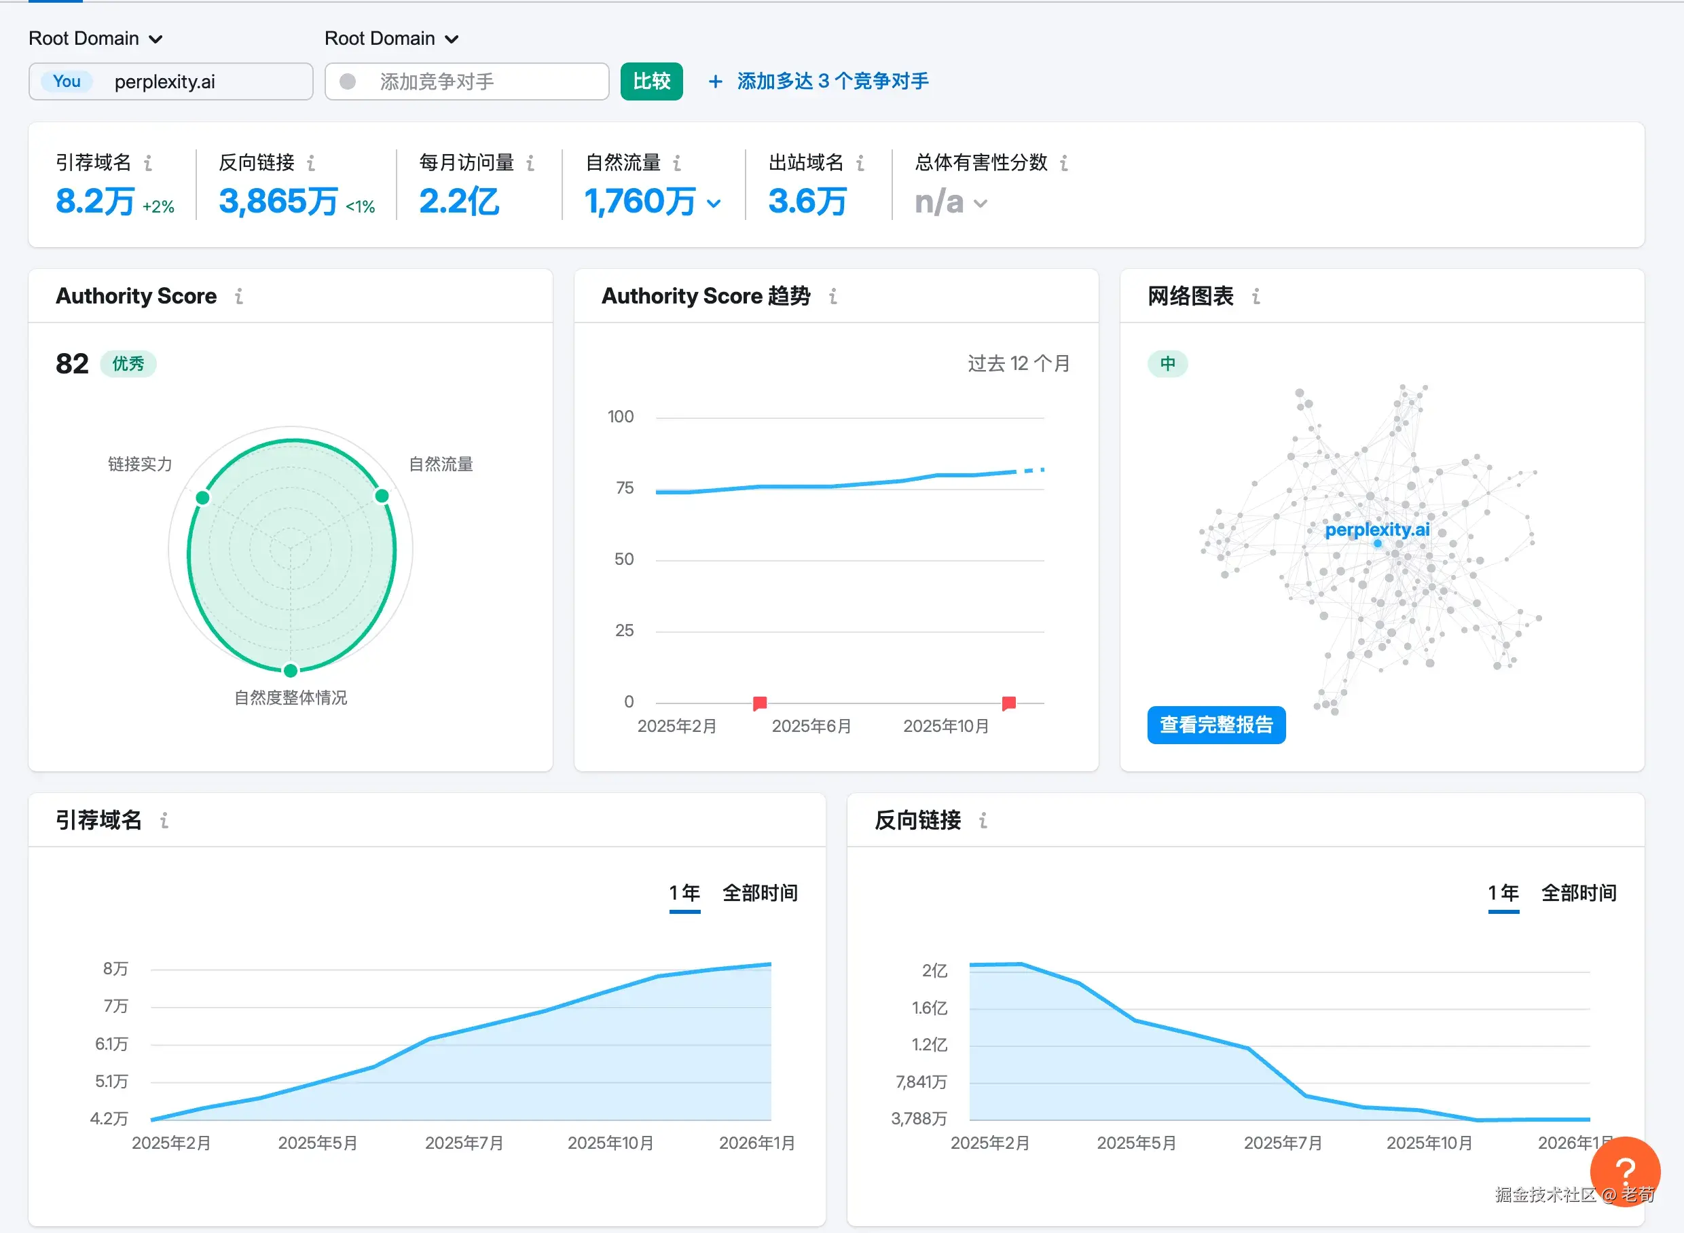Screen dimensions: 1684x1233
Task: Click info icon beside 出站域名
Action: tap(860, 163)
